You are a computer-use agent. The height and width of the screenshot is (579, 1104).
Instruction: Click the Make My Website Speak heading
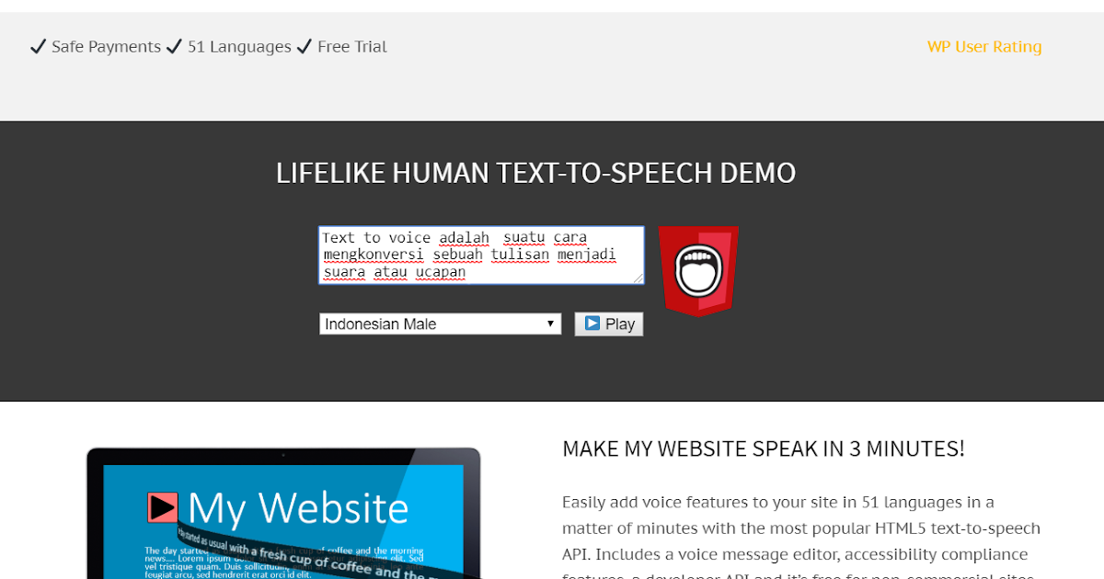pos(764,449)
